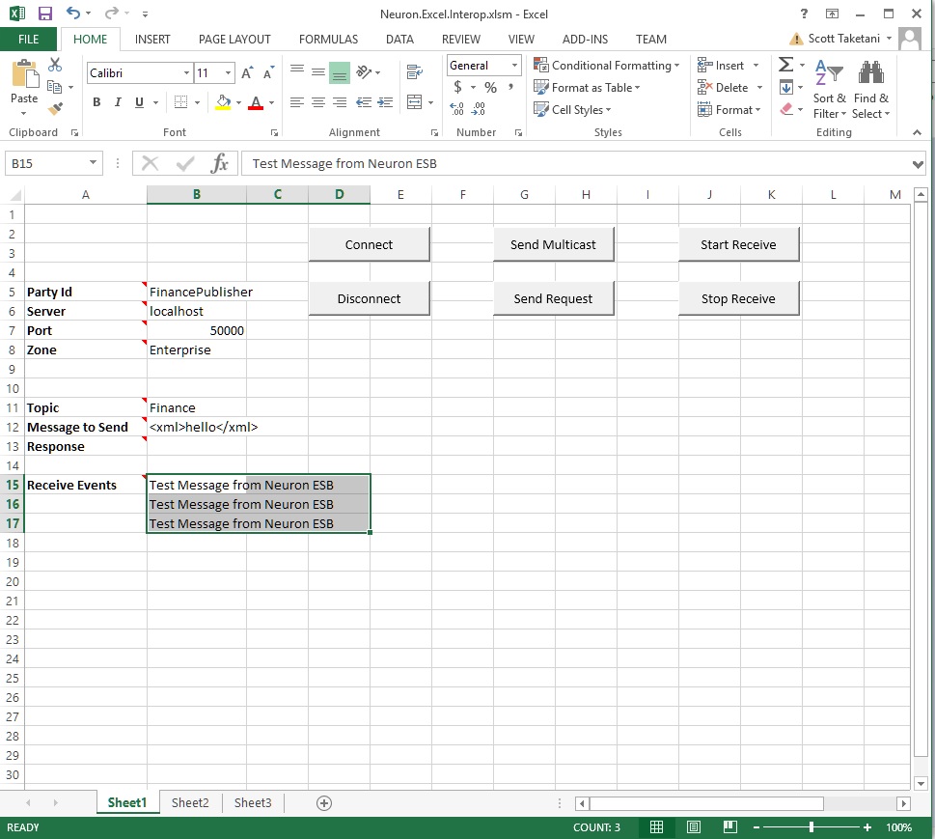
Task: Switch to the DATA ribbon tab
Action: point(399,40)
